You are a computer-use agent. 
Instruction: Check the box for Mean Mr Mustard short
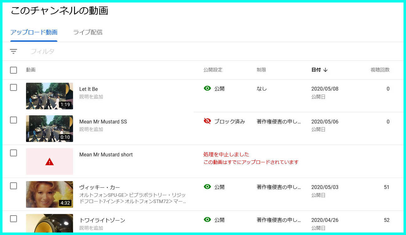click(x=13, y=153)
